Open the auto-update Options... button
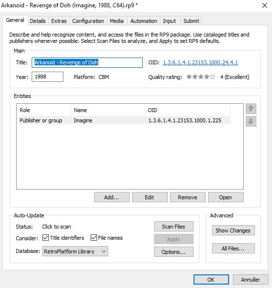272x288 pixels. point(174,252)
